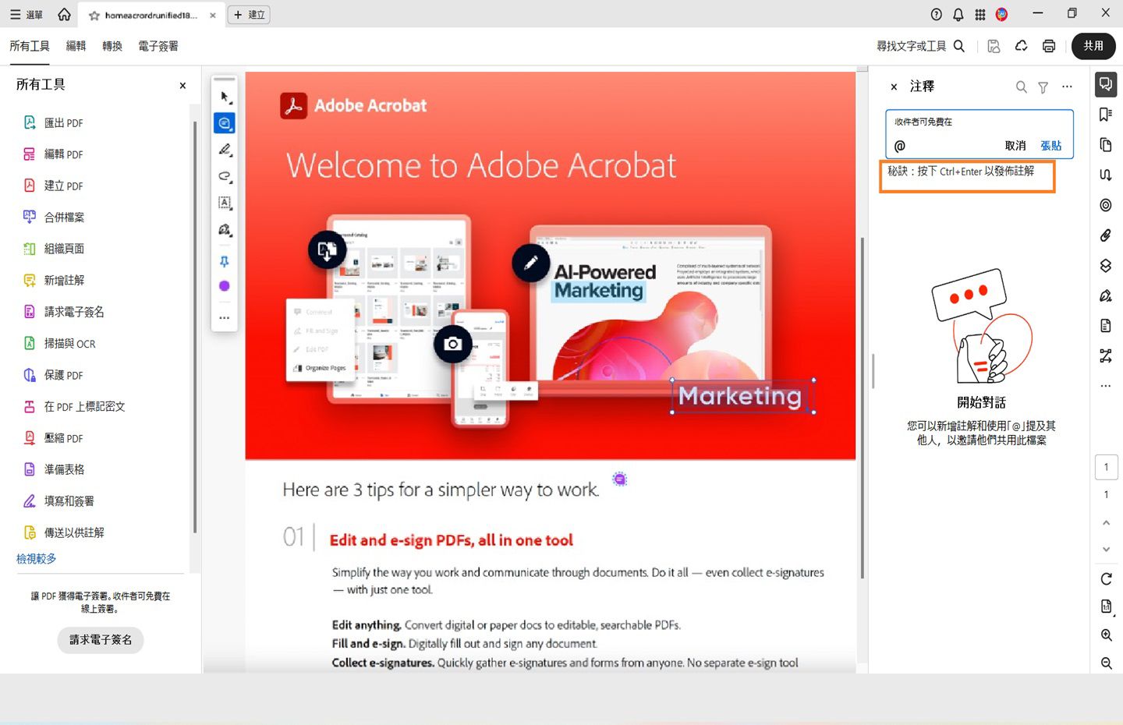Open the 1:1 page display dropdown
This screenshot has width=1123, height=725.
pyautogui.click(x=1106, y=607)
